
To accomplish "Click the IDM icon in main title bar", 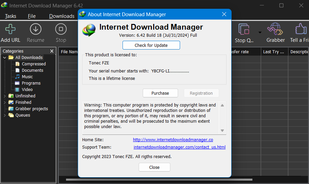I will point(4,5).
